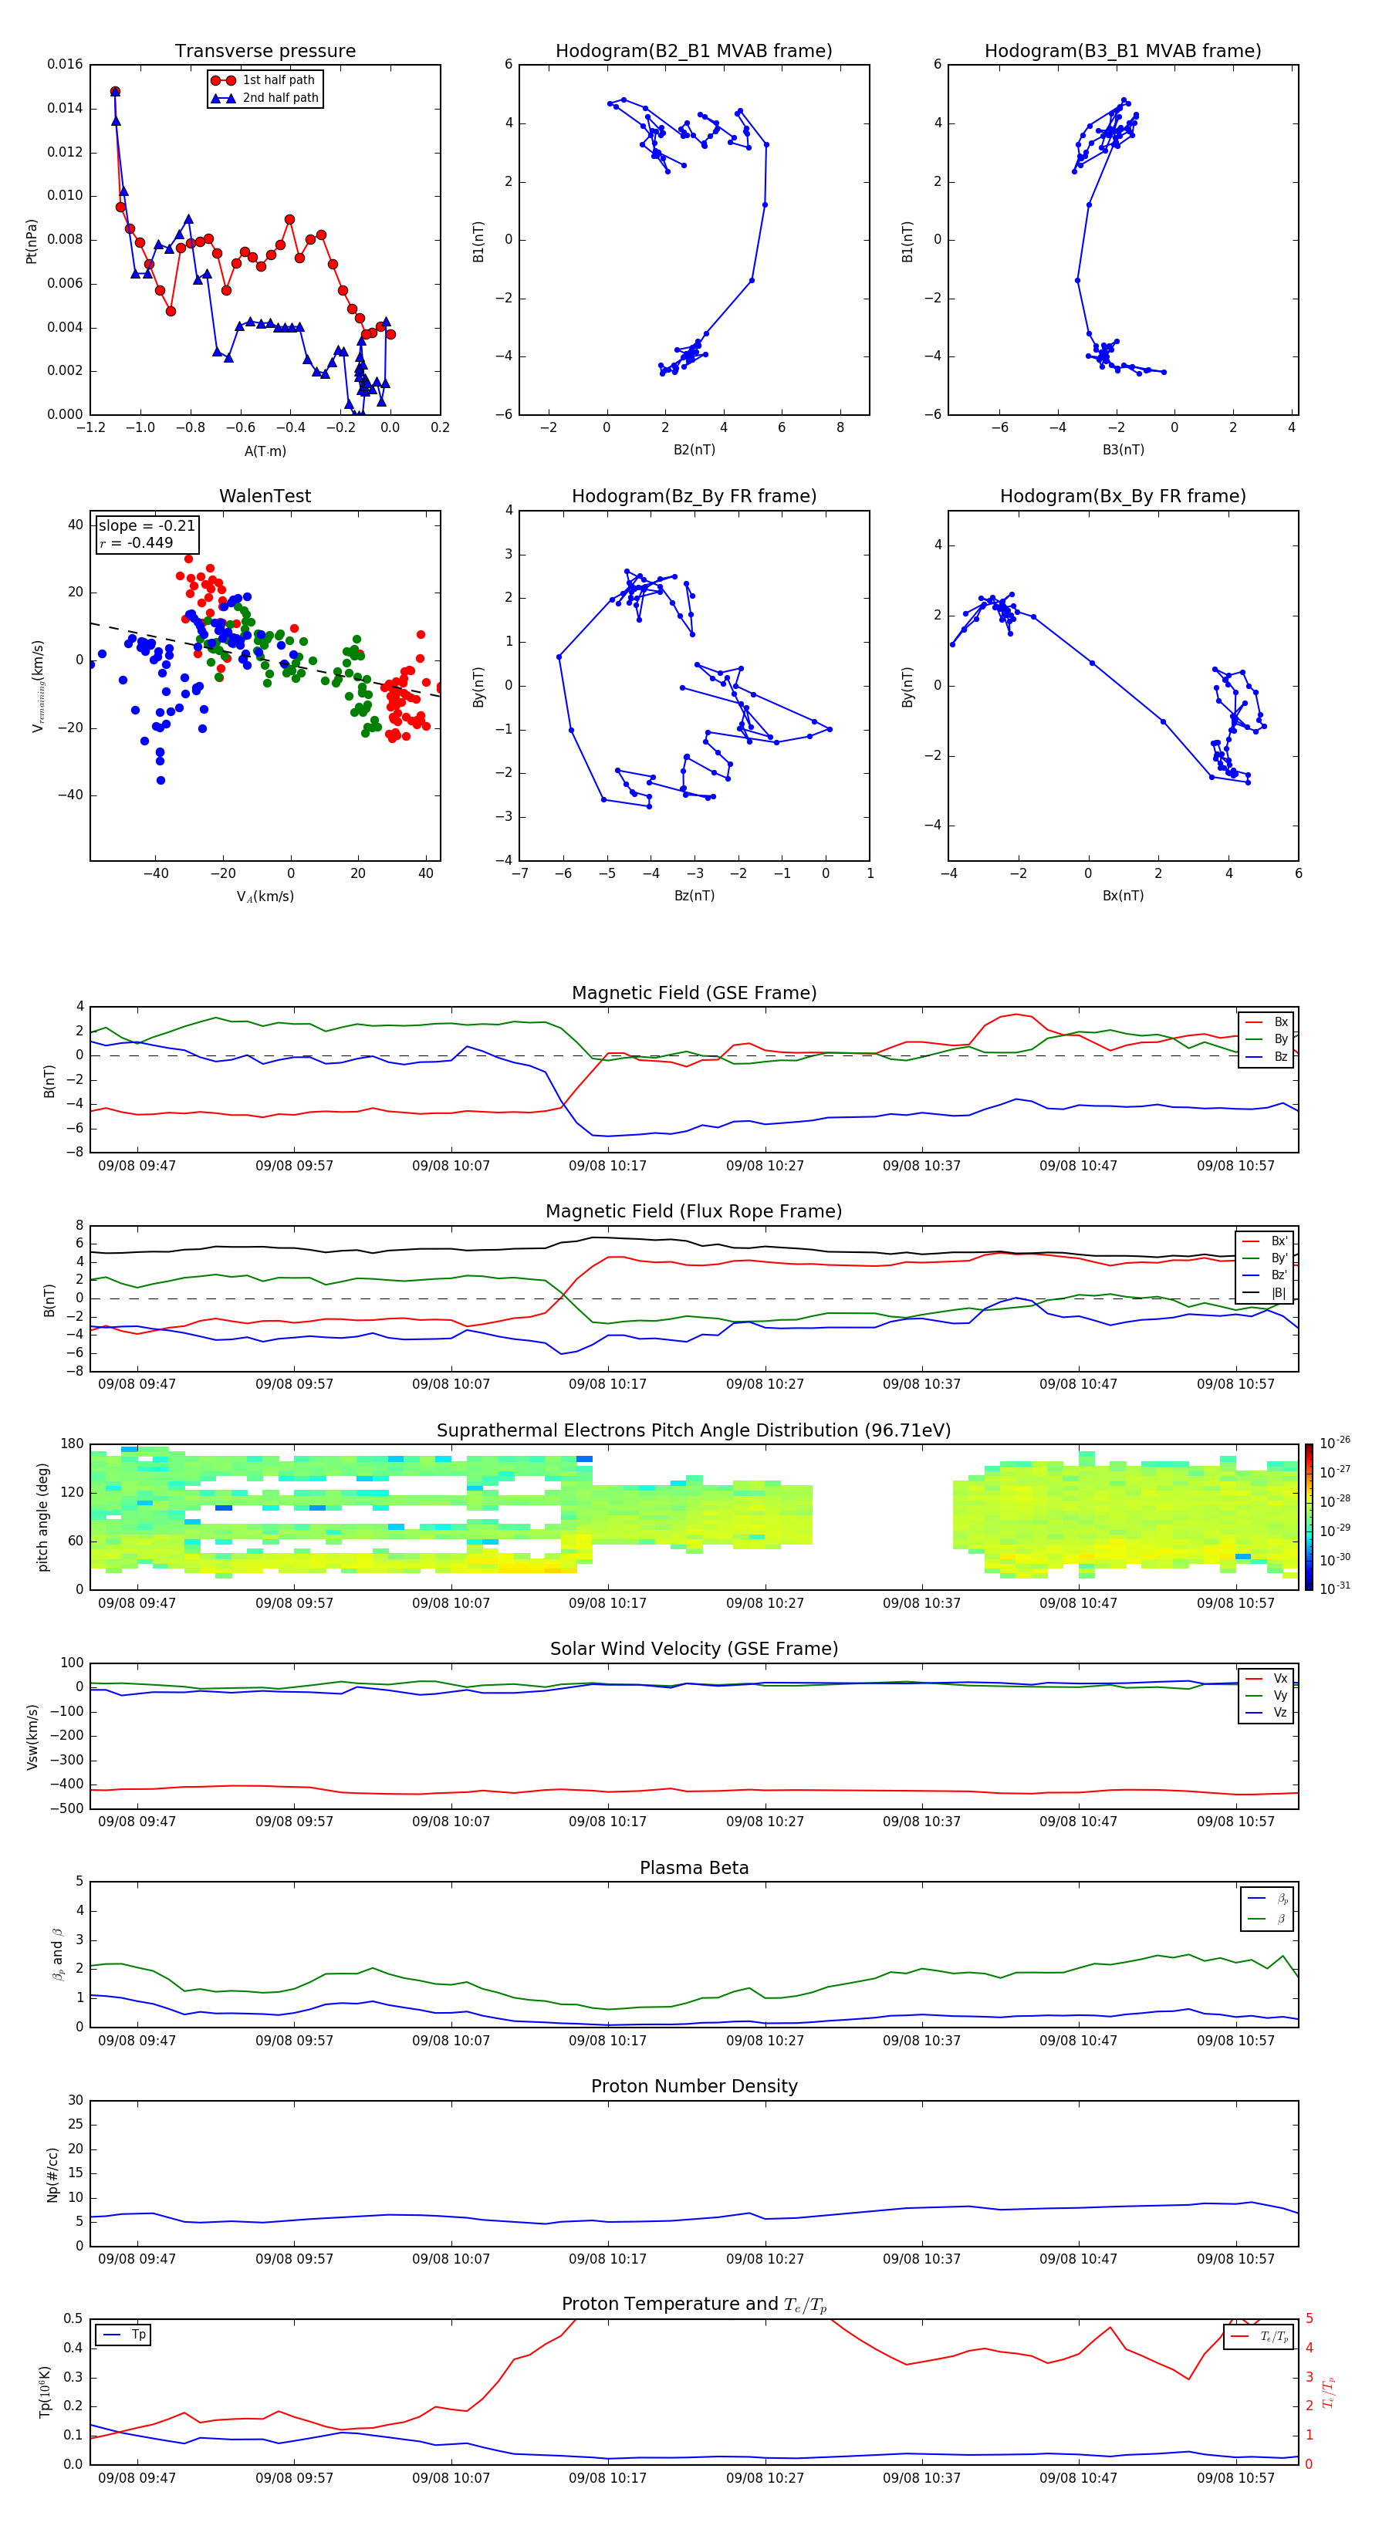Image resolution: width=1389 pixels, height=2546 pixels.
Task: Click the 'B2(nT)' x-axis label
Action: [x=694, y=450]
